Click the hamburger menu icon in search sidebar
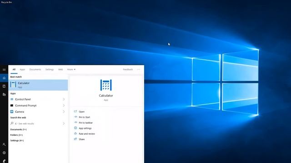Image resolution: width=291 pixels, height=163 pixels. pyautogui.click(x=4, y=70)
